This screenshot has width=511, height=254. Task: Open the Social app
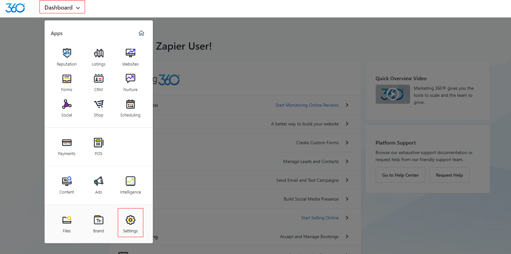pyautogui.click(x=67, y=108)
